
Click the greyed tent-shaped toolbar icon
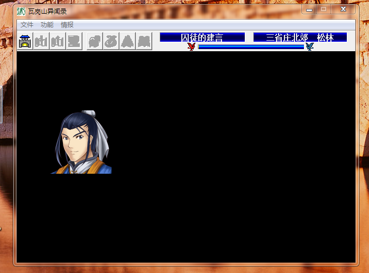127,41
